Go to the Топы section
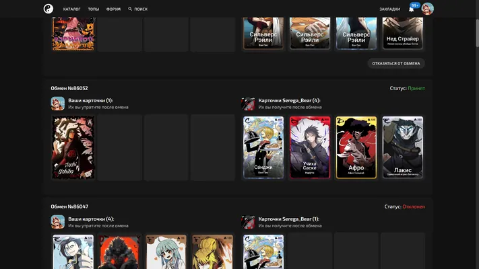 [x=94, y=9]
